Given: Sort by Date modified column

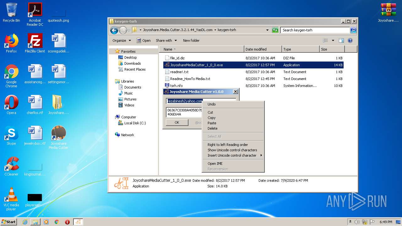Looking at the screenshot, I should pos(263,49).
